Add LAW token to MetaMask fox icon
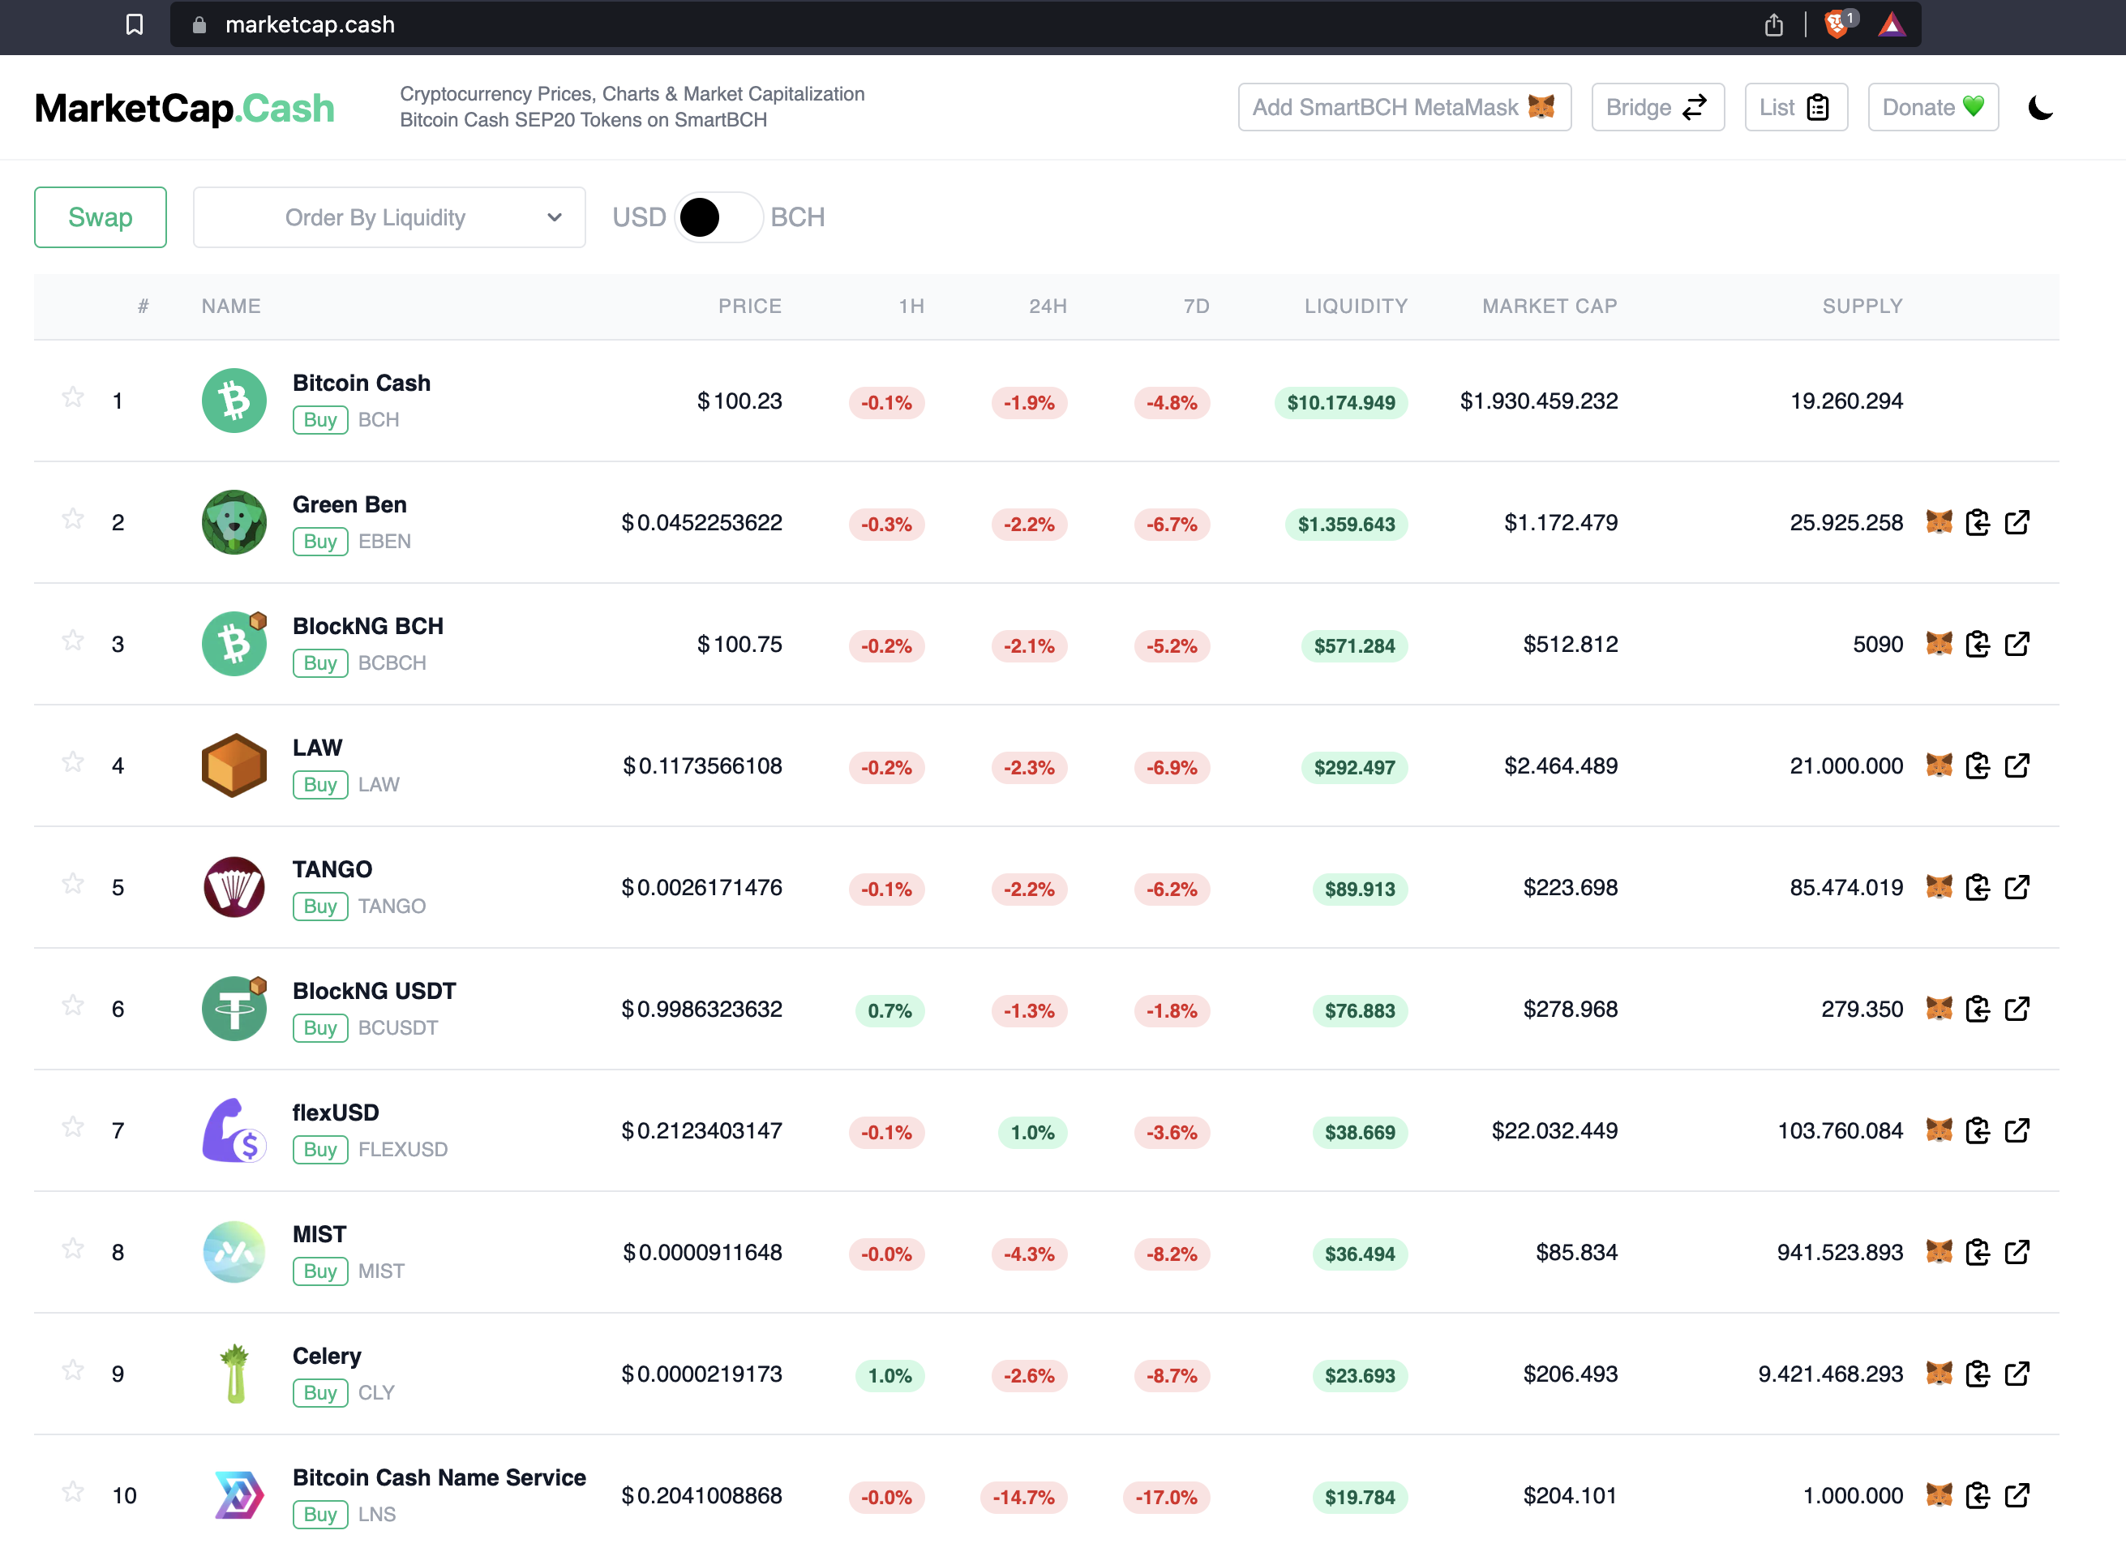2126x1552 pixels. coord(1939,765)
